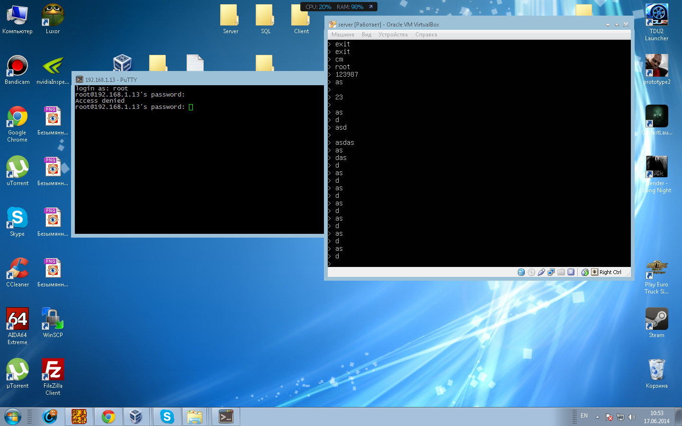Screen dimensions: 682x426
Task: Show hidden tray icons arrow
Action: click(x=597, y=417)
